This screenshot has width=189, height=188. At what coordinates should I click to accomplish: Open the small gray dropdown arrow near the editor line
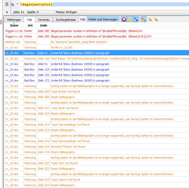(17, 4)
